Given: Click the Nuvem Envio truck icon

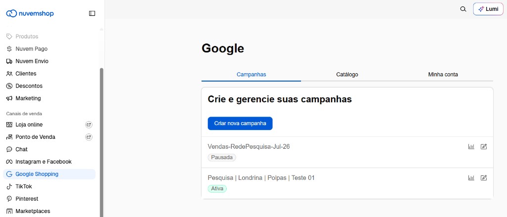Looking at the screenshot, I should click(9, 61).
